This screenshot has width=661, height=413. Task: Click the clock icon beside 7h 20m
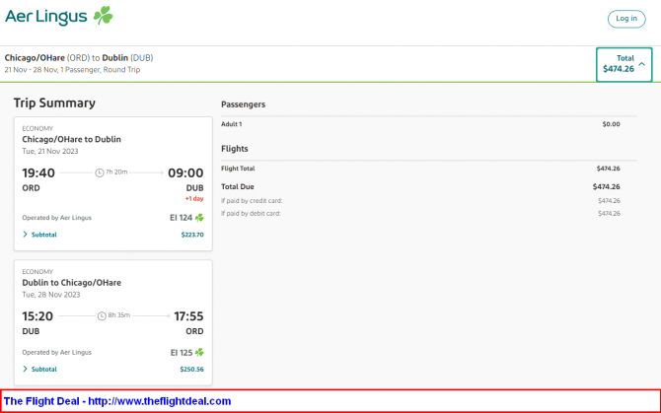tap(100, 172)
